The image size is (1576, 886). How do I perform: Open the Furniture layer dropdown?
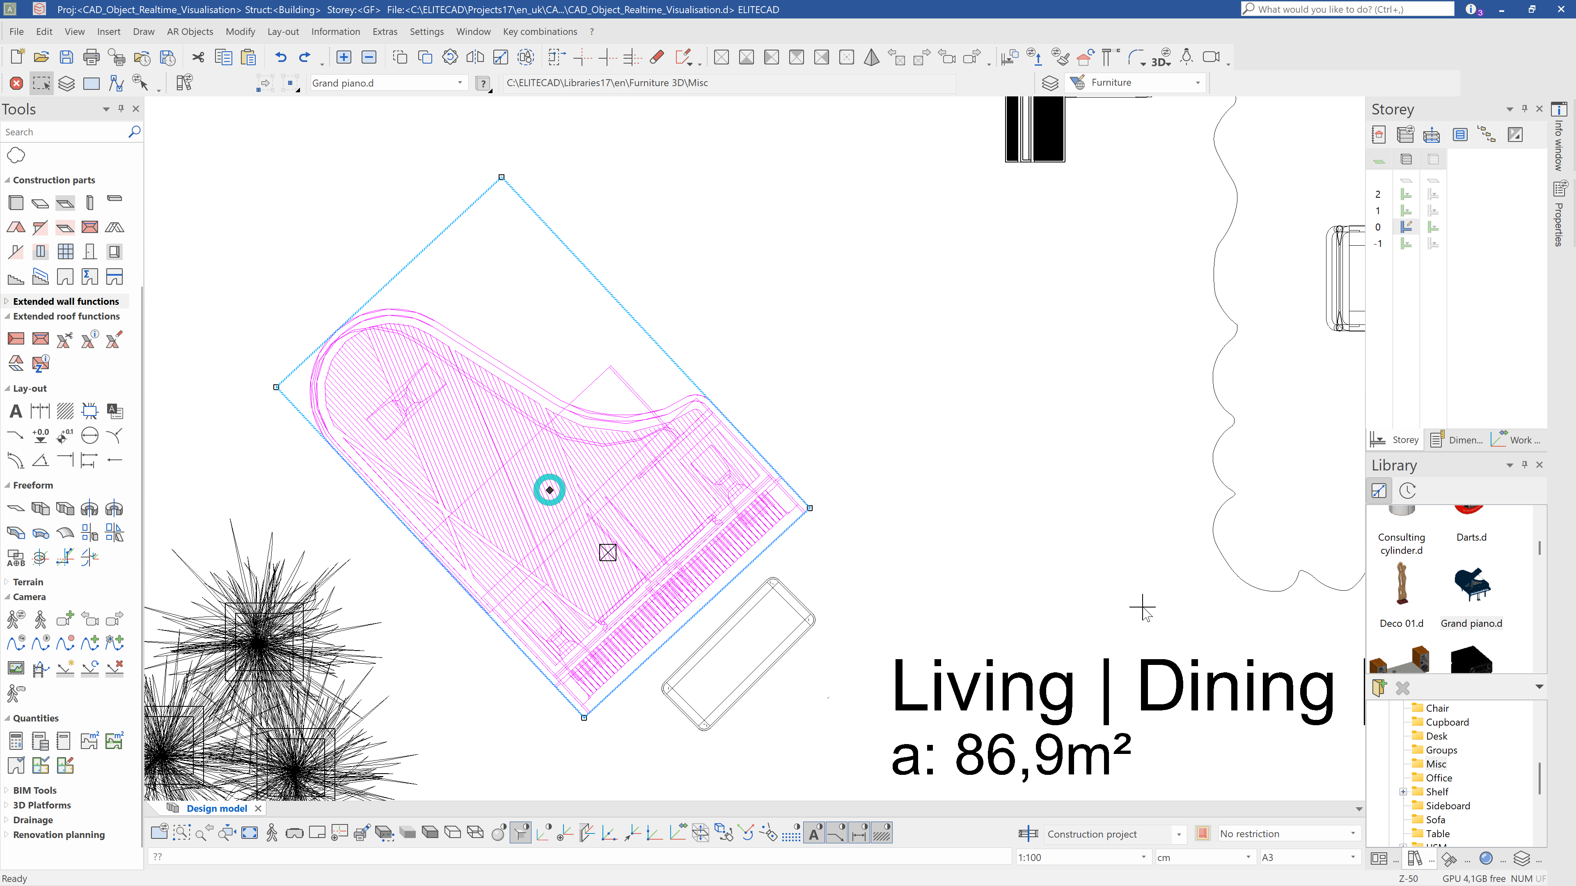click(1197, 82)
